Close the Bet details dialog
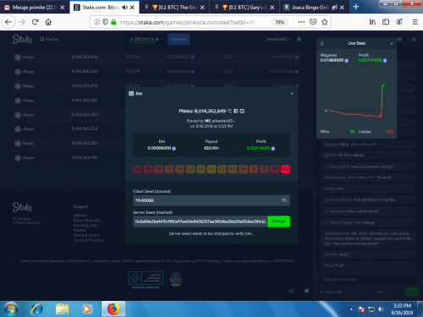Image resolution: width=423 pixels, height=317 pixels. 292,94
